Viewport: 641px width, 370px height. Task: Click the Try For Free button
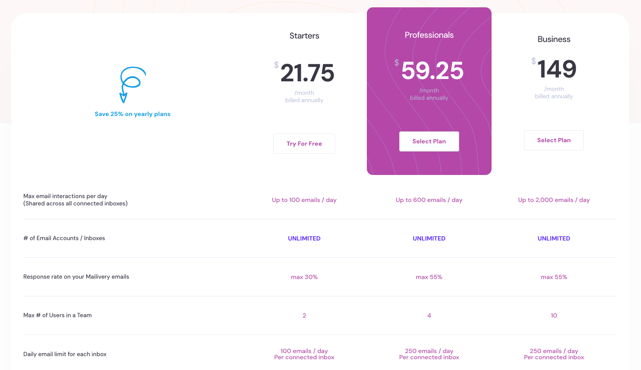point(304,144)
